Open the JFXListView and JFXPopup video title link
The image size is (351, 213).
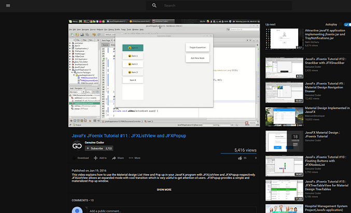click(x=129, y=136)
